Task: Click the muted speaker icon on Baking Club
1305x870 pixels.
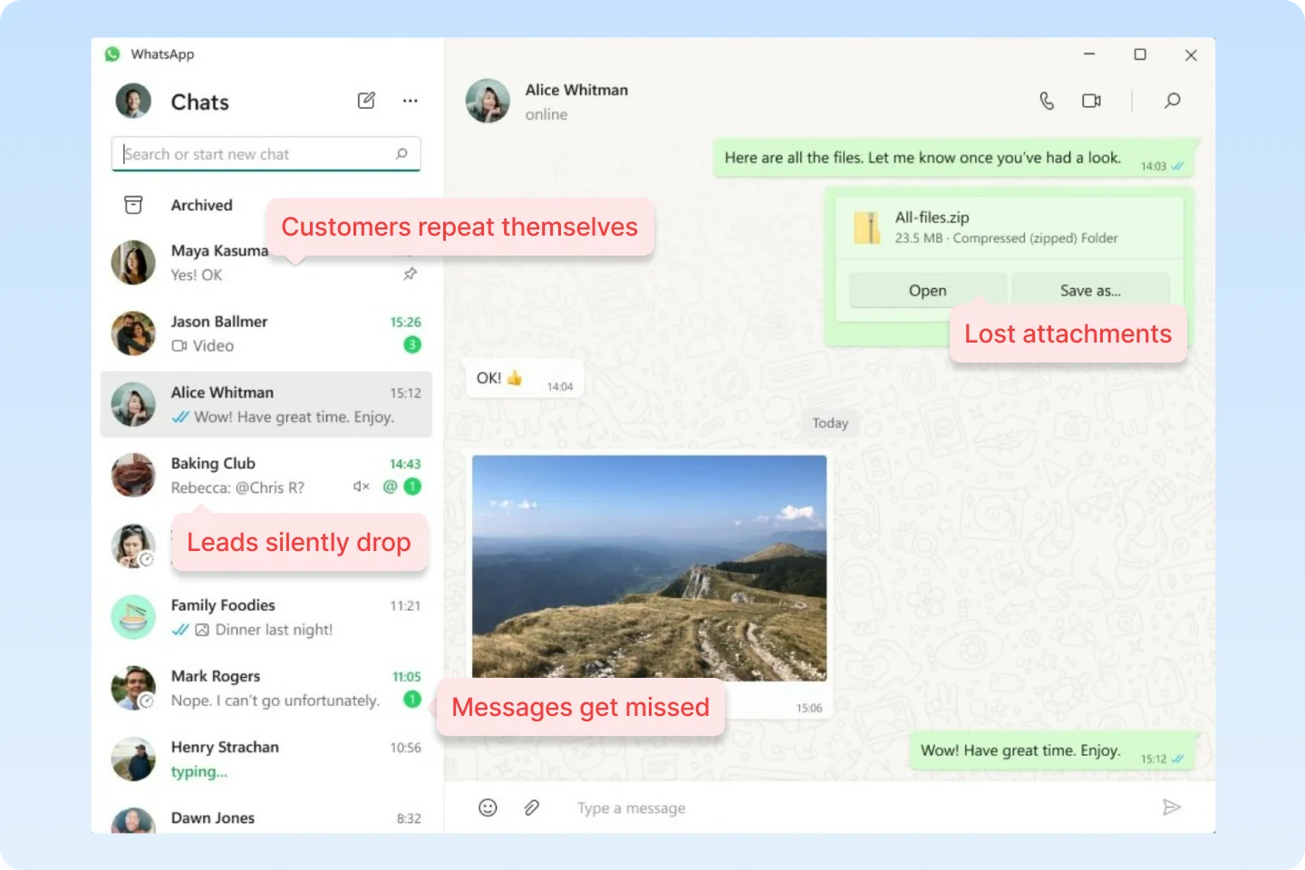Action: pos(362,487)
